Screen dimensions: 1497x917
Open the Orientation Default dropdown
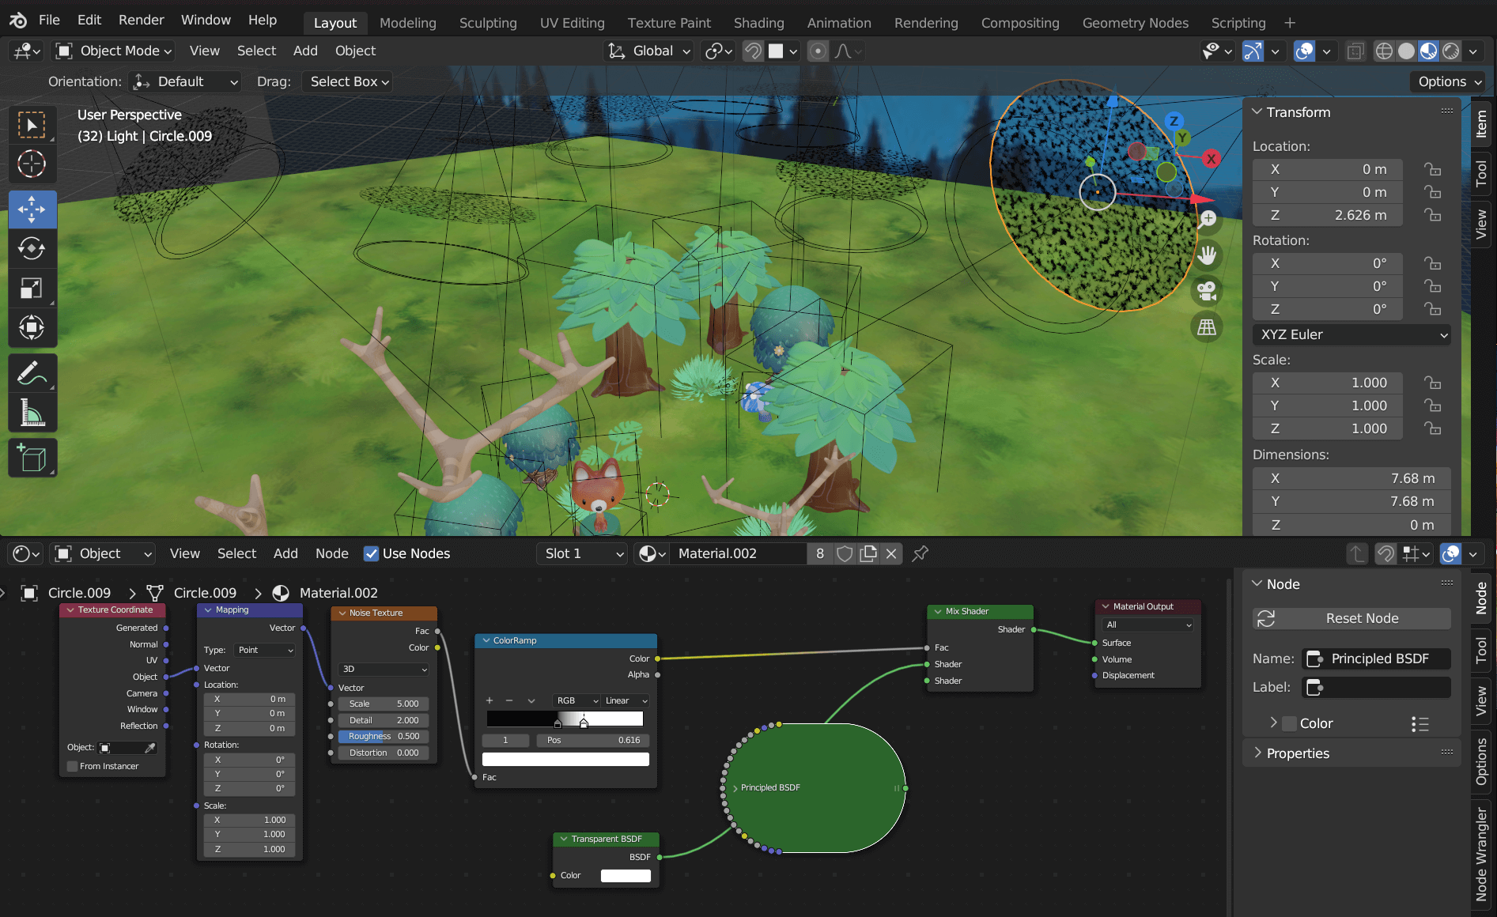tap(185, 81)
